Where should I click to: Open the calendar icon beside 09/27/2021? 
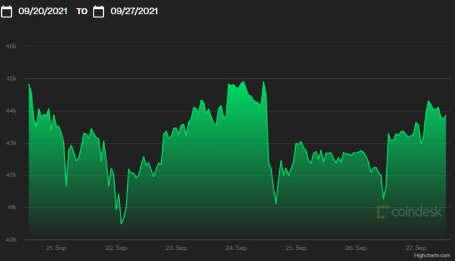coord(98,11)
